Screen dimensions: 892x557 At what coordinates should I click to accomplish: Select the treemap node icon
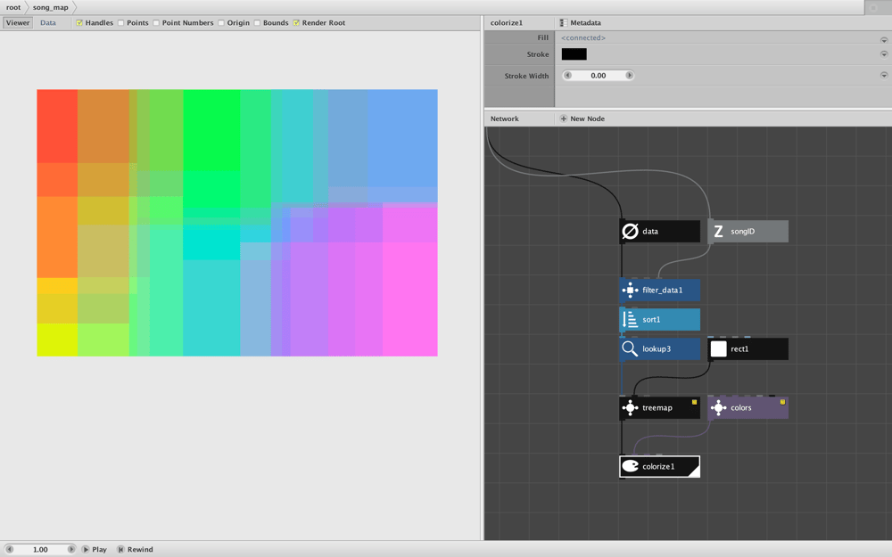[x=630, y=407]
